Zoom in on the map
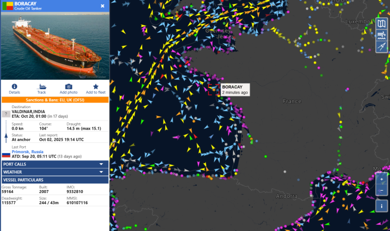This screenshot has width=390, height=231. coord(382,180)
